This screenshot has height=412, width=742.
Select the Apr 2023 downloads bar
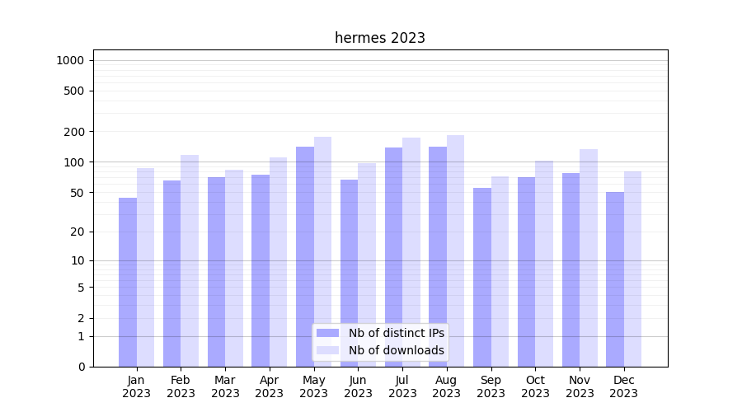pos(279,262)
